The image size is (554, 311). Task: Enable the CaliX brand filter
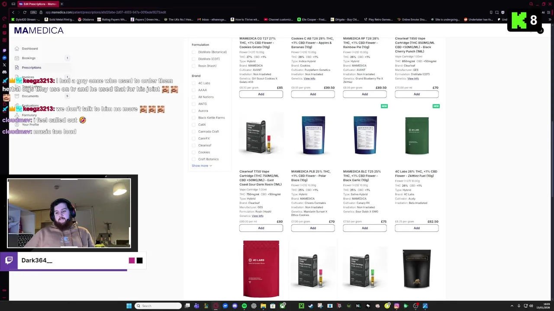pos(194,124)
